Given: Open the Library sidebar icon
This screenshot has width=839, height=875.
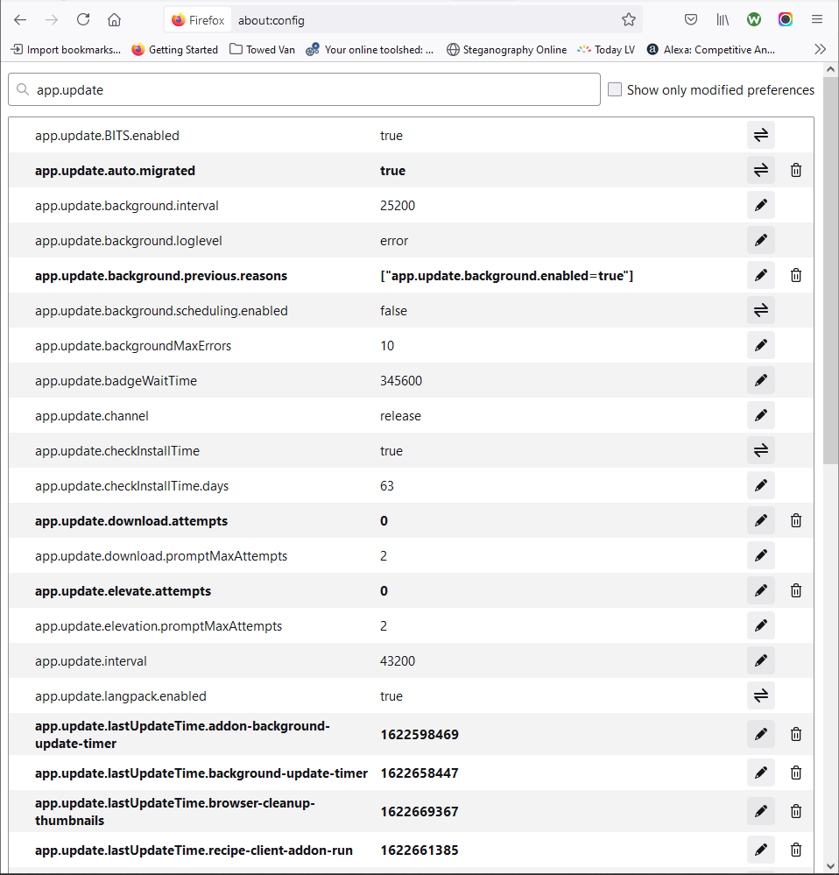Looking at the screenshot, I should [x=723, y=19].
